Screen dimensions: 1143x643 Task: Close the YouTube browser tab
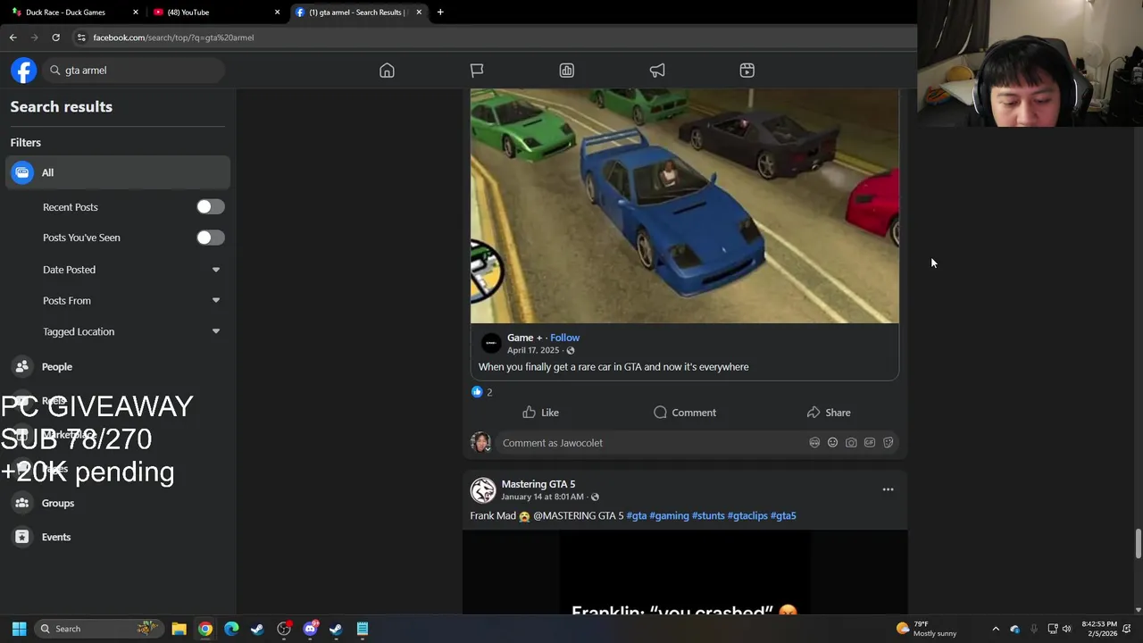point(277,13)
